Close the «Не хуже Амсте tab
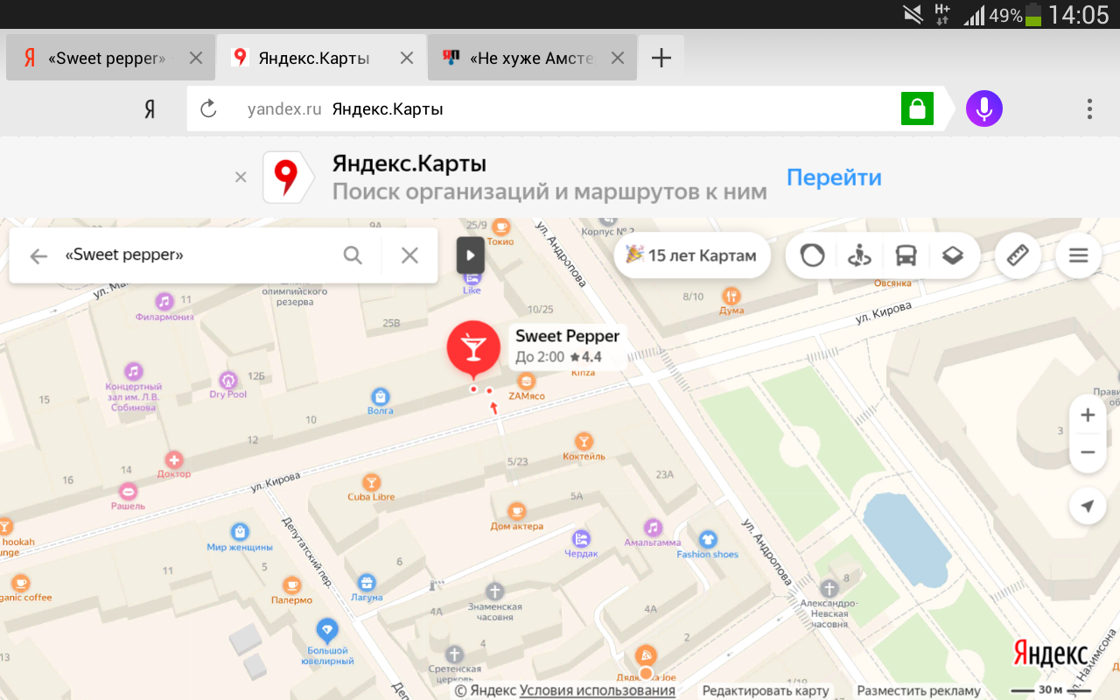Image resolution: width=1120 pixels, height=700 pixels. click(618, 59)
